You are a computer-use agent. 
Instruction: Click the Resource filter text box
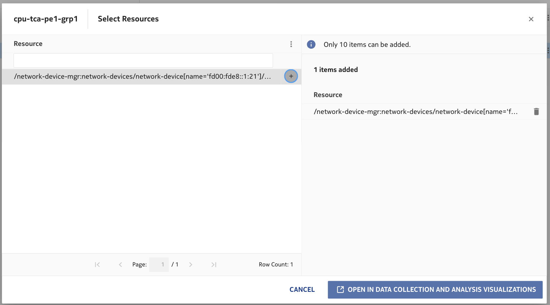(143, 61)
